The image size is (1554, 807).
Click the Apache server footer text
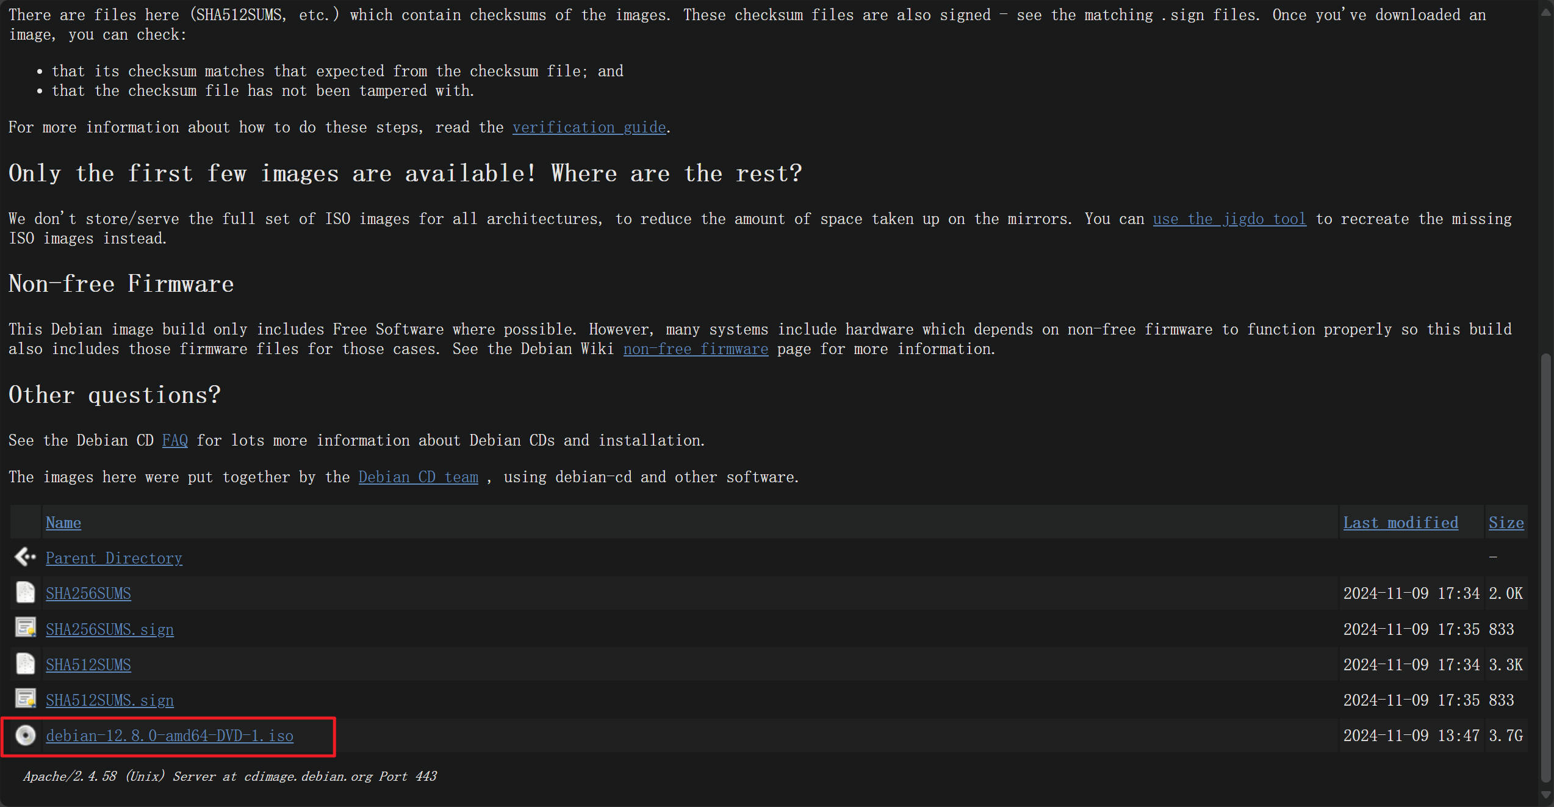point(230,776)
